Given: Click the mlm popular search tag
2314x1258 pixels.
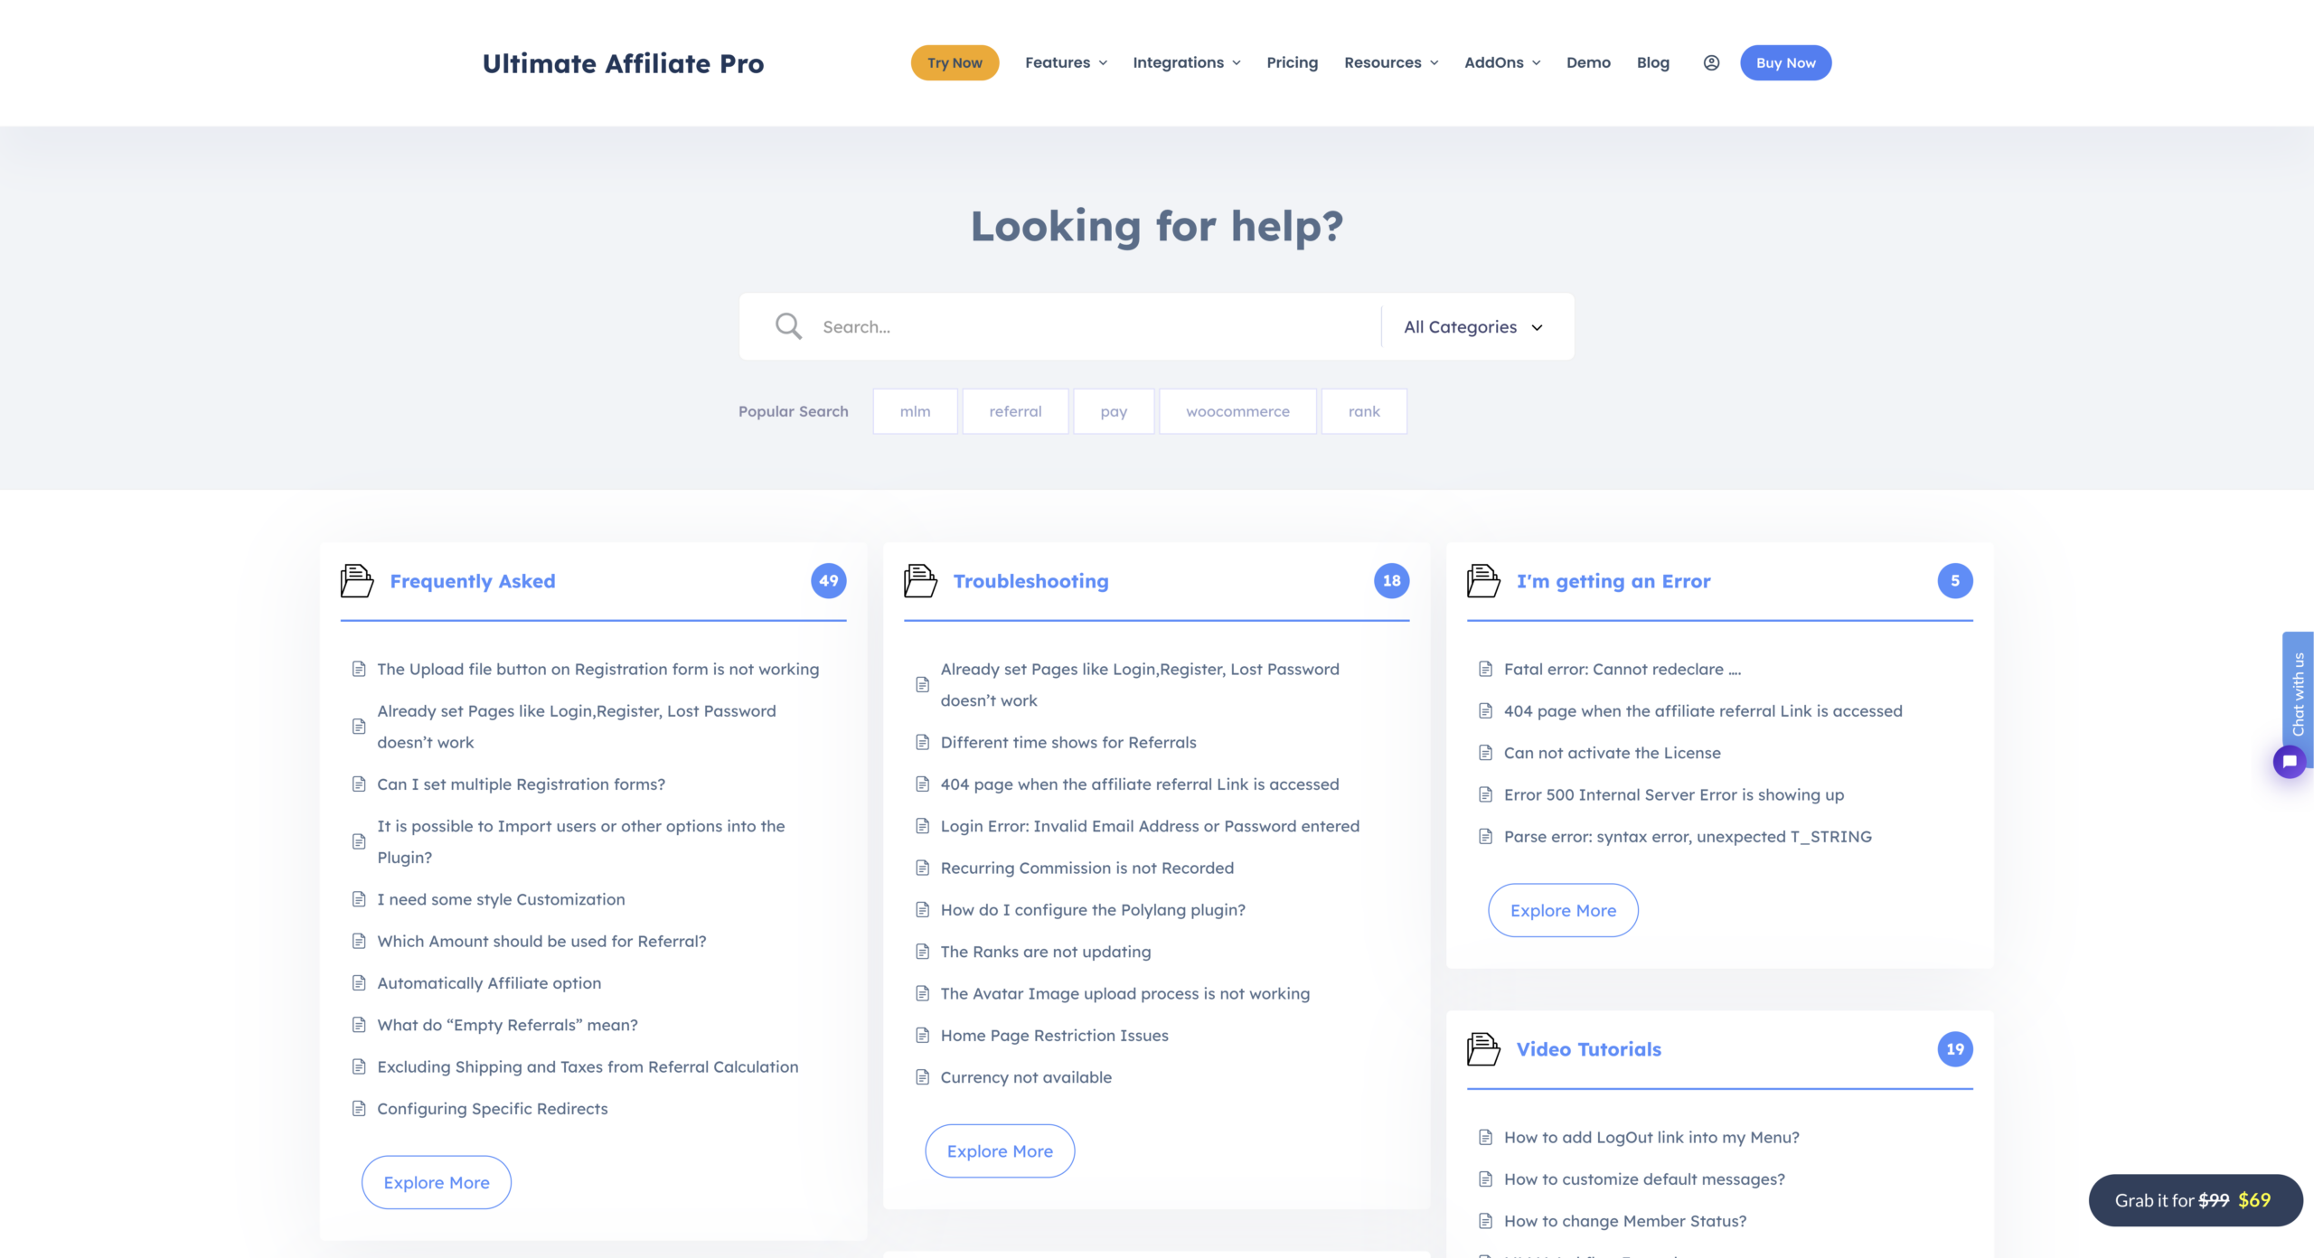Looking at the screenshot, I should pos(916,410).
